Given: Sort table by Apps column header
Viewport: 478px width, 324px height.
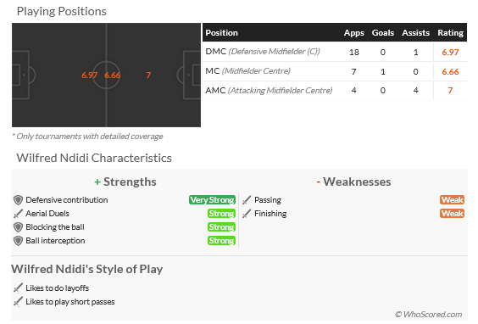Looking at the screenshot, I should tap(354, 32).
